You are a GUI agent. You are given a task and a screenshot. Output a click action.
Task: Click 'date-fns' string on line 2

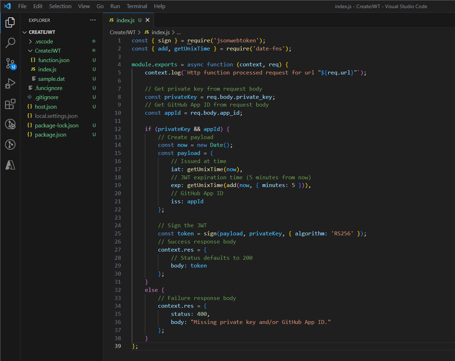coord(269,48)
